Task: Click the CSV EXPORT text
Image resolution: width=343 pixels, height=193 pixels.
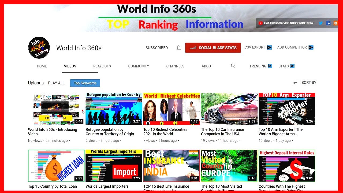Action: 255,47
